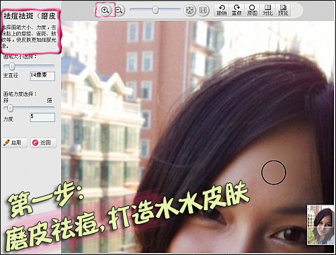The width and height of the screenshot is (336, 255).
Task: Click the 主直径 label text
Action: click(11, 75)
